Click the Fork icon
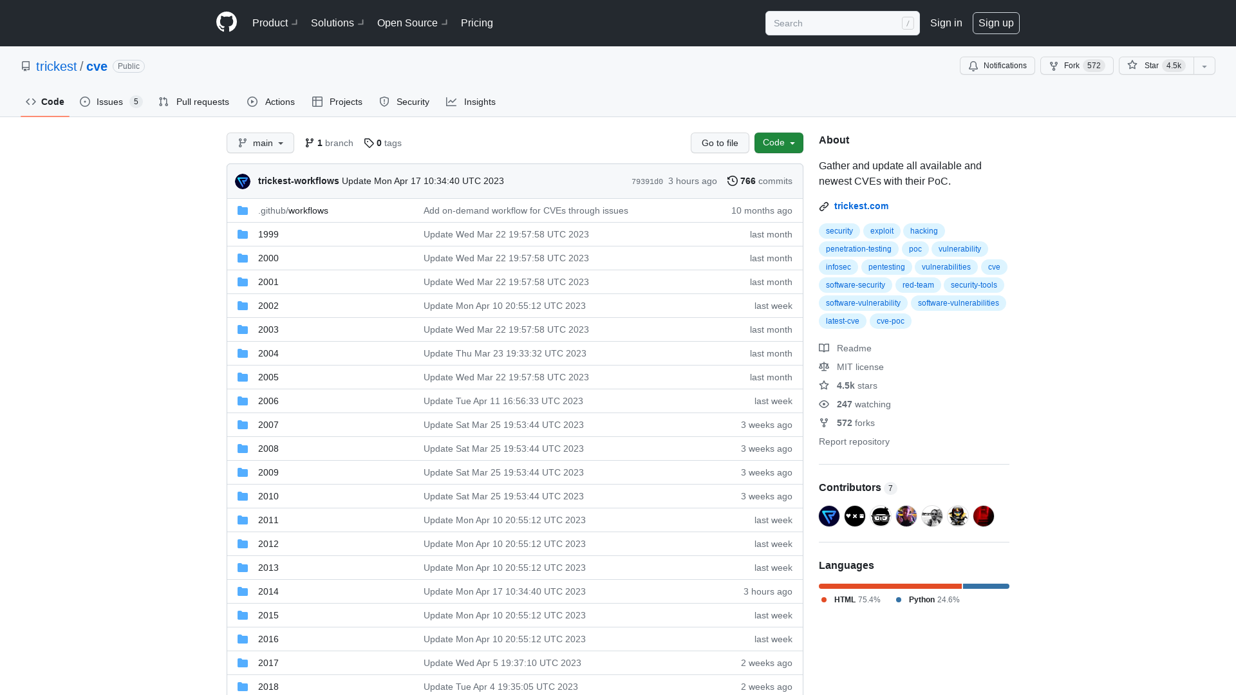The width and height of the screenshot is (1236, 695). (x=1053, y=66)
